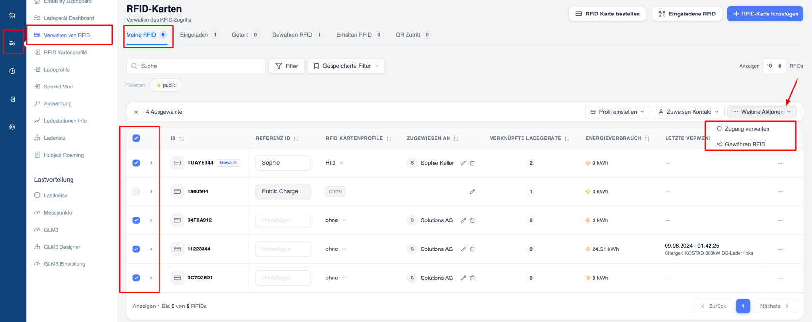The width and height of the screenshot is (812, 322).
Task: Check the 1ae0fef4 row checkbox
Action: 136,191
